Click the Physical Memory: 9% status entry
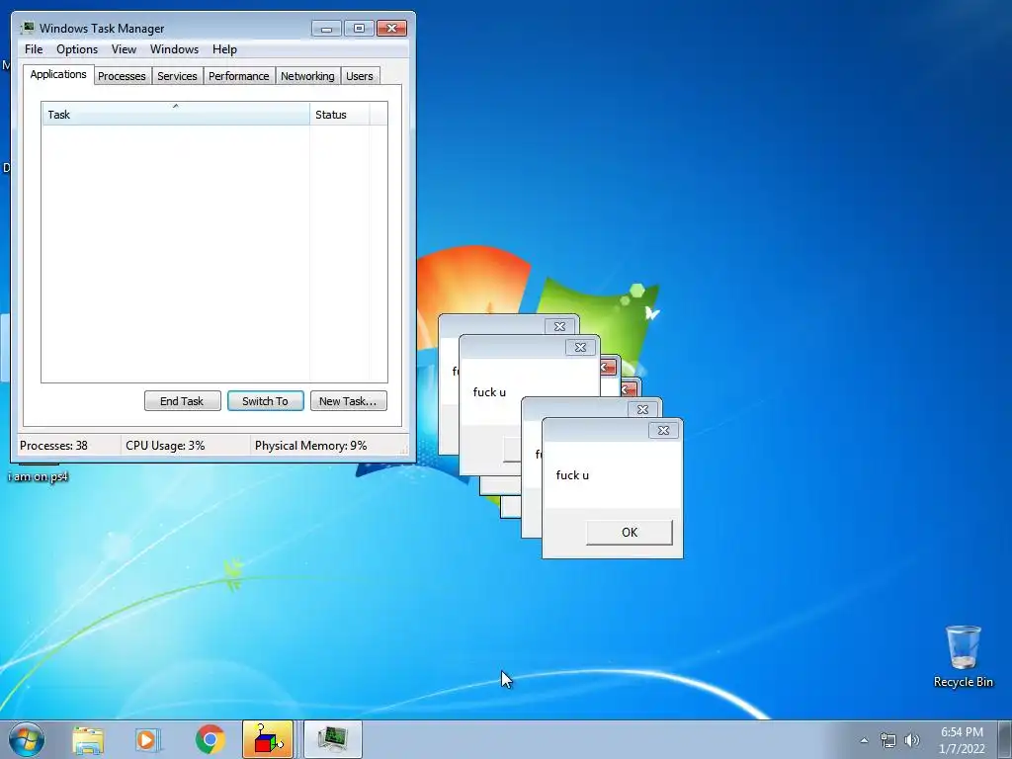The height and width of the screenshot is (759, 1012). (x=310, y=446)
